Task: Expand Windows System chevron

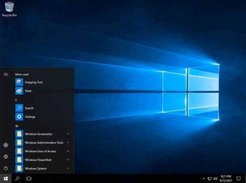Action: (x=68, y=168)
